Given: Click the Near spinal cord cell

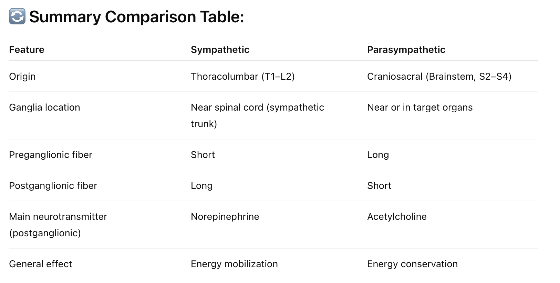Looking at the screenshot, I should pos(258,115).
